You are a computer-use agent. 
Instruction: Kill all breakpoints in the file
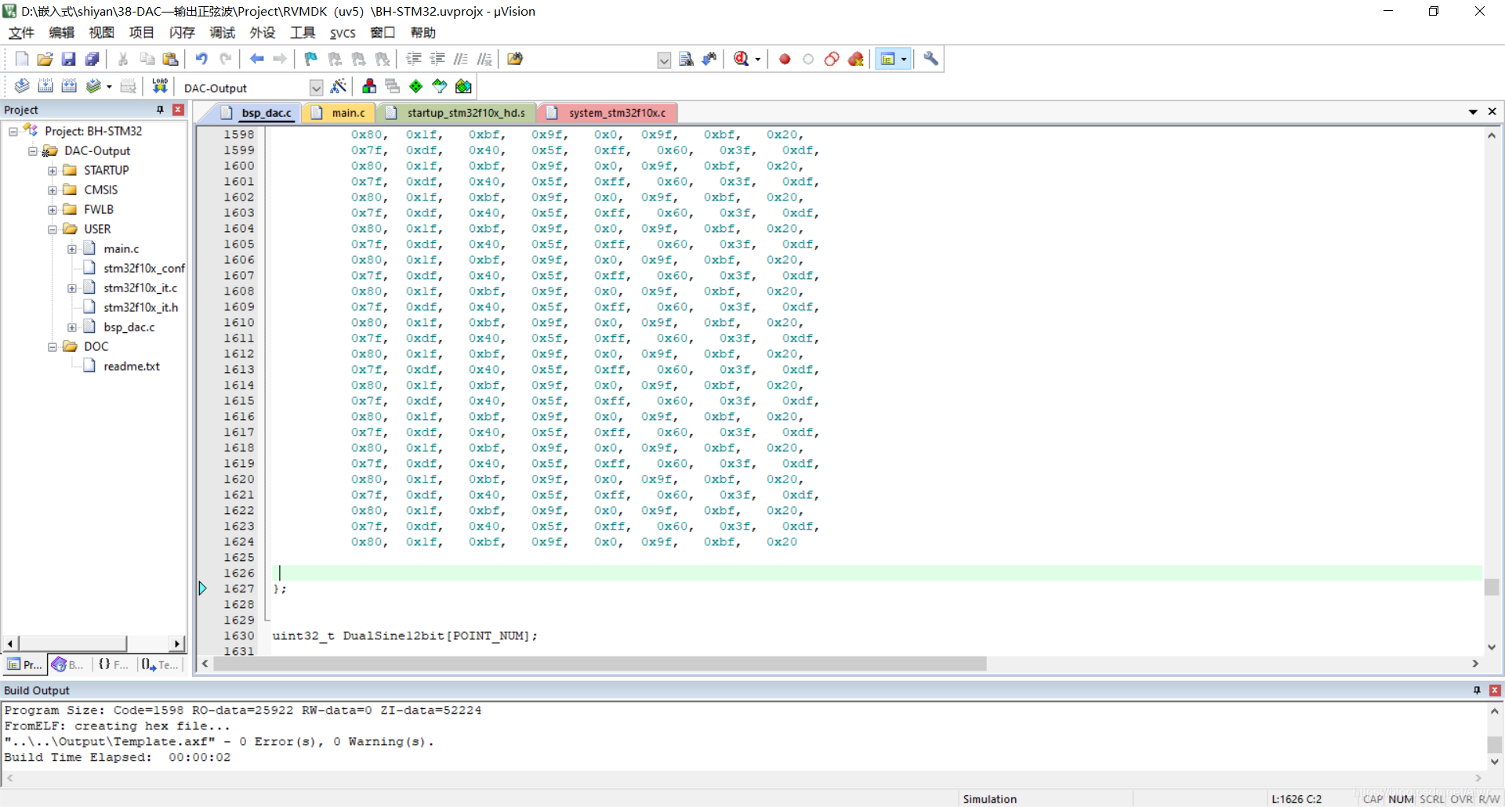coord(856,59)
